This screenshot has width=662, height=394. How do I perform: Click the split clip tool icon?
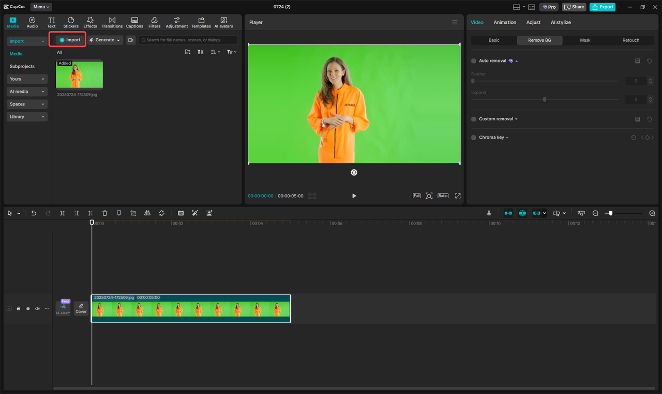pos(62,213)
